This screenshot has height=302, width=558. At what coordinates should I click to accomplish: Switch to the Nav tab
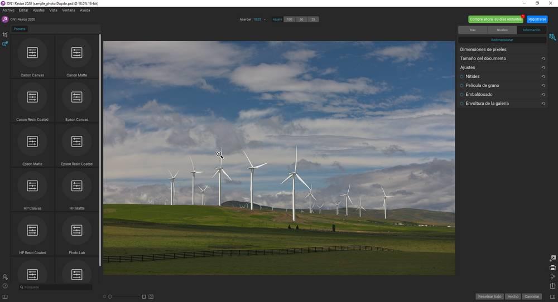[473, 30]
